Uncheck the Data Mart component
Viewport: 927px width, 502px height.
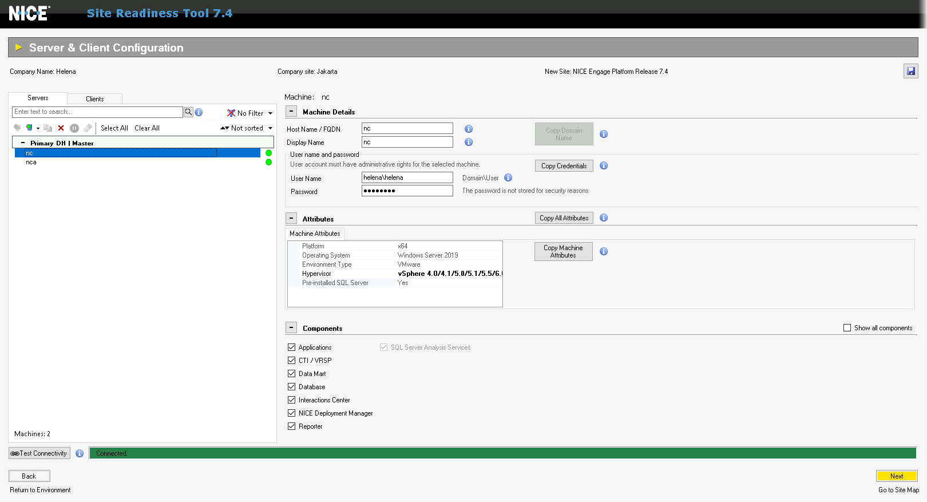coord(292,374)
